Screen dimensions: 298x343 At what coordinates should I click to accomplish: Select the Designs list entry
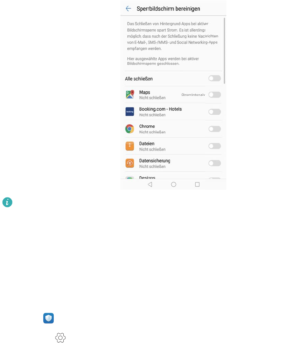pos(174,177)
